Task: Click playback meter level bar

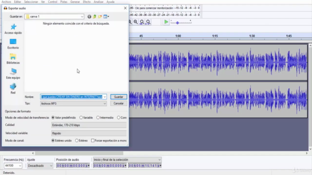Action: pyautogui.click(x=165, y=15)
